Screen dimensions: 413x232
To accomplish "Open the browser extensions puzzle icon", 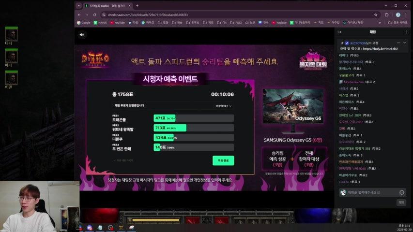I will coord(387,15).
